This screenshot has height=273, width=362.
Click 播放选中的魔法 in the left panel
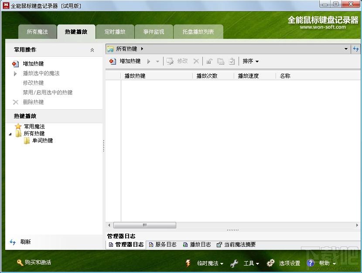pos(41,73)
